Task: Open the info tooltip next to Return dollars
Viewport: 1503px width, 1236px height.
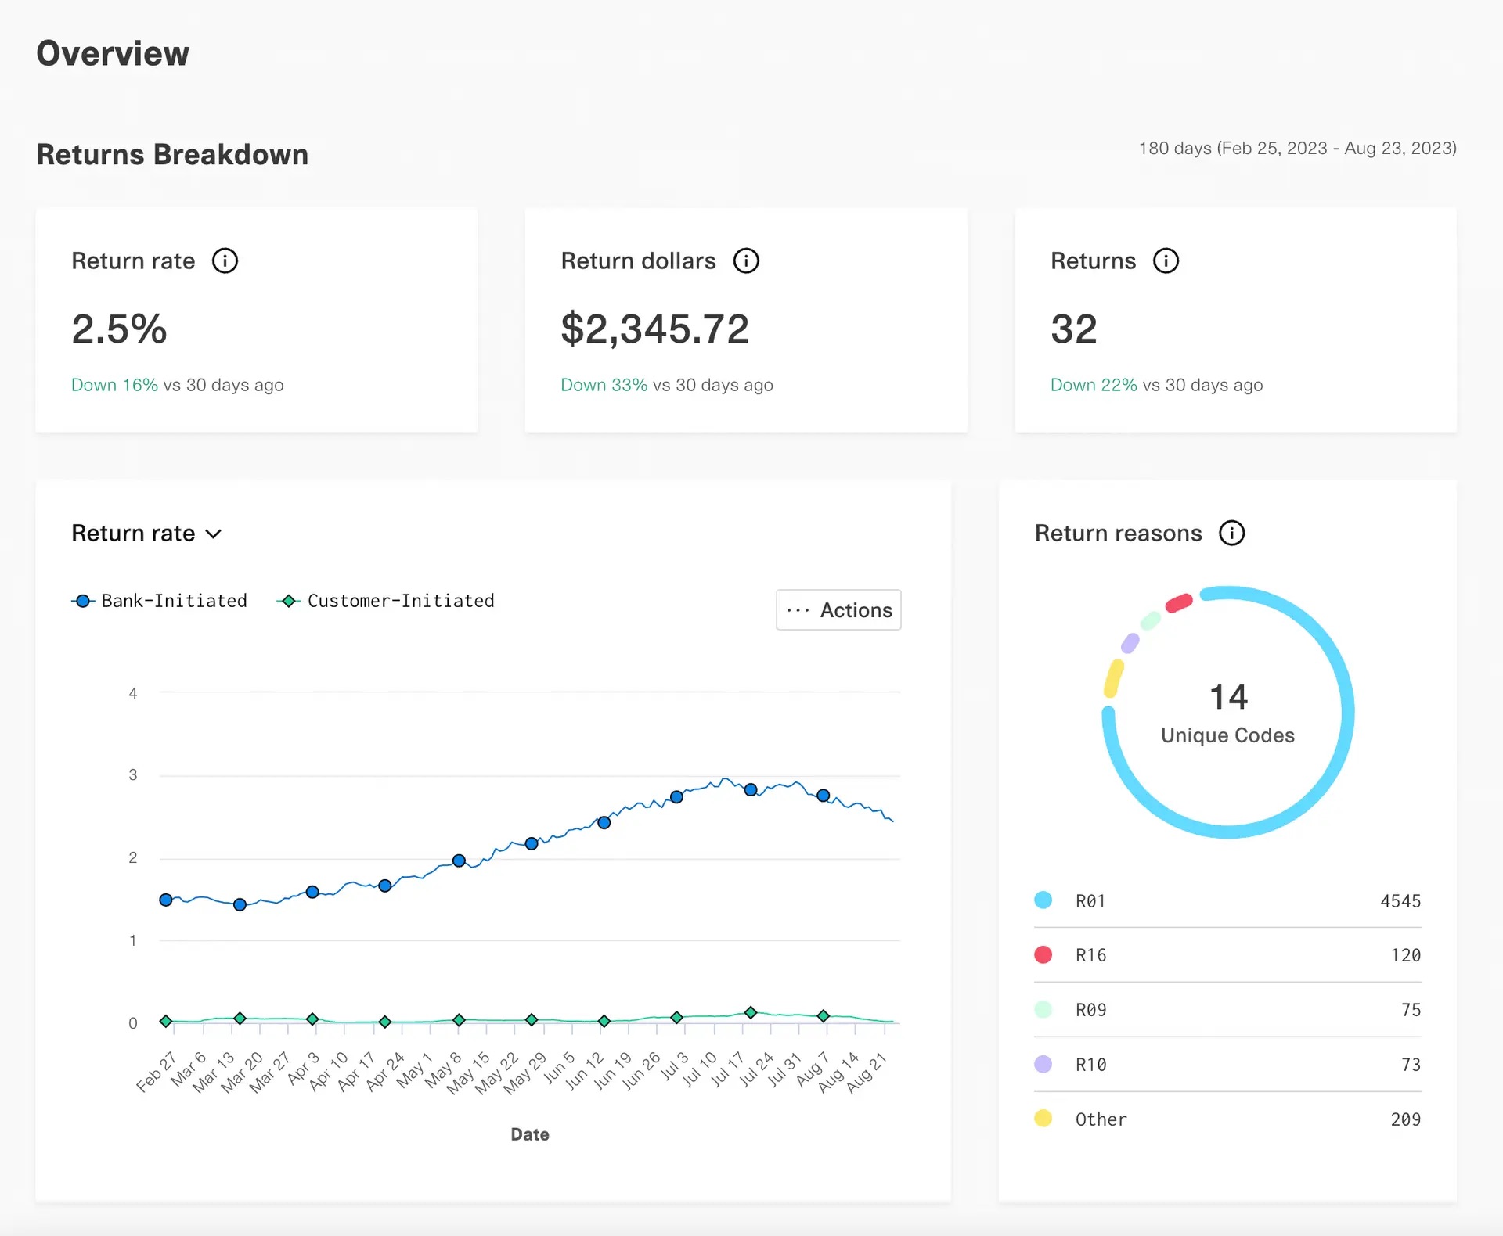Action: pos(746,260)
